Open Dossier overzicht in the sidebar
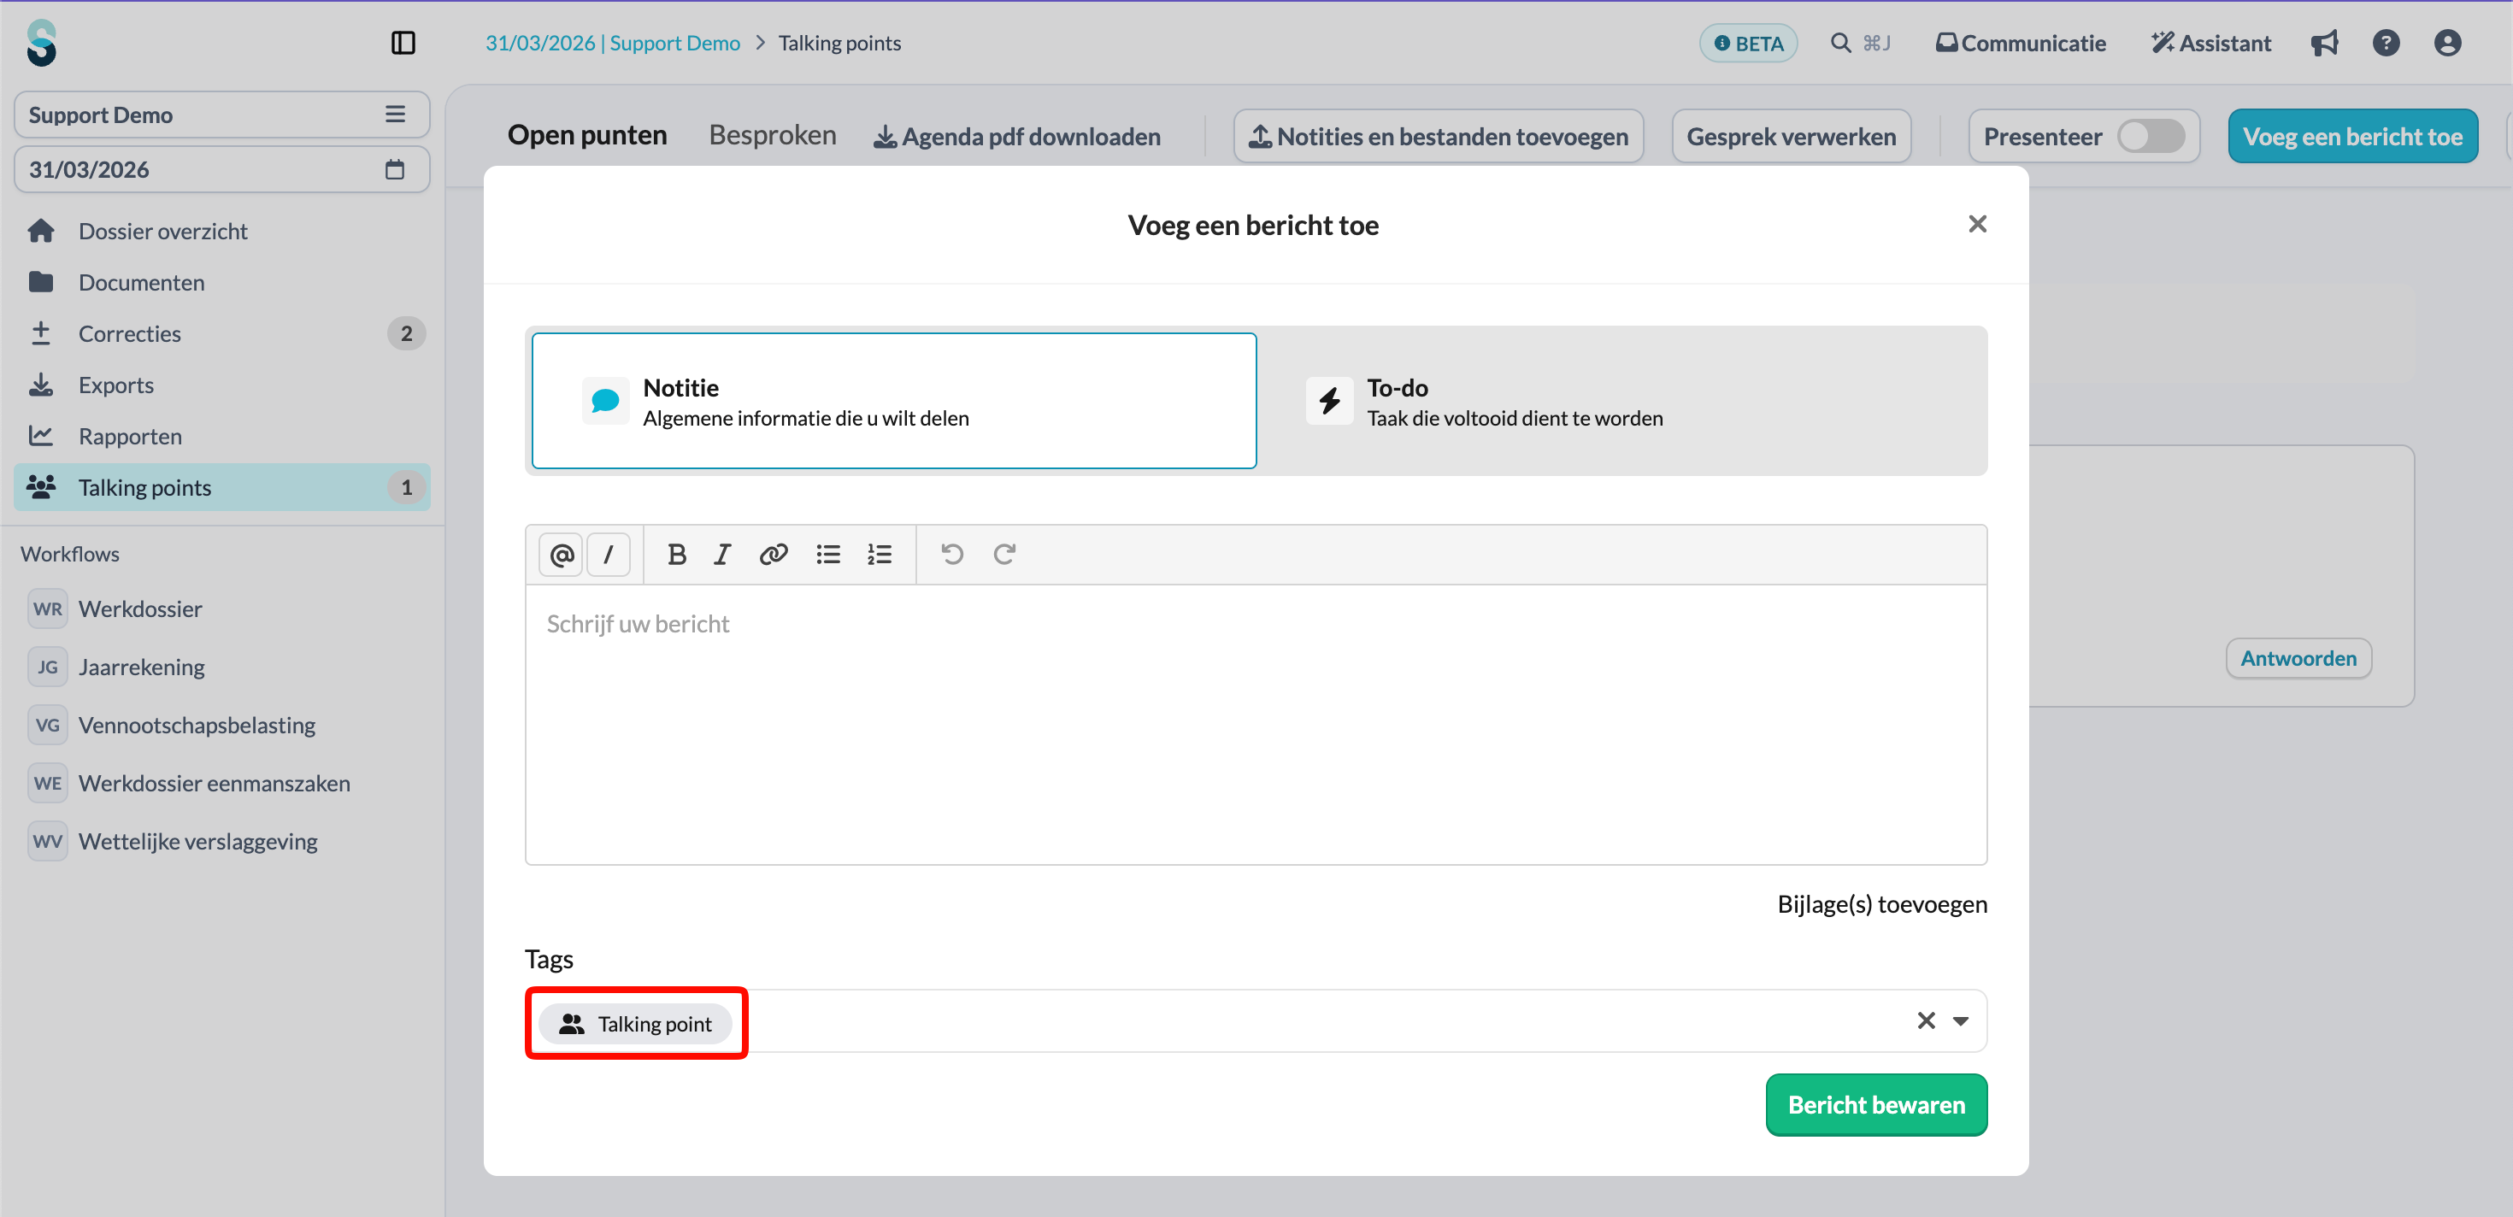This screenshot has height=1217, width=2513. click(x=222, y=231)
